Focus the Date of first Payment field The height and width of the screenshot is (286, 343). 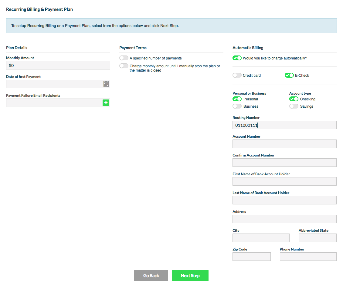54,84
